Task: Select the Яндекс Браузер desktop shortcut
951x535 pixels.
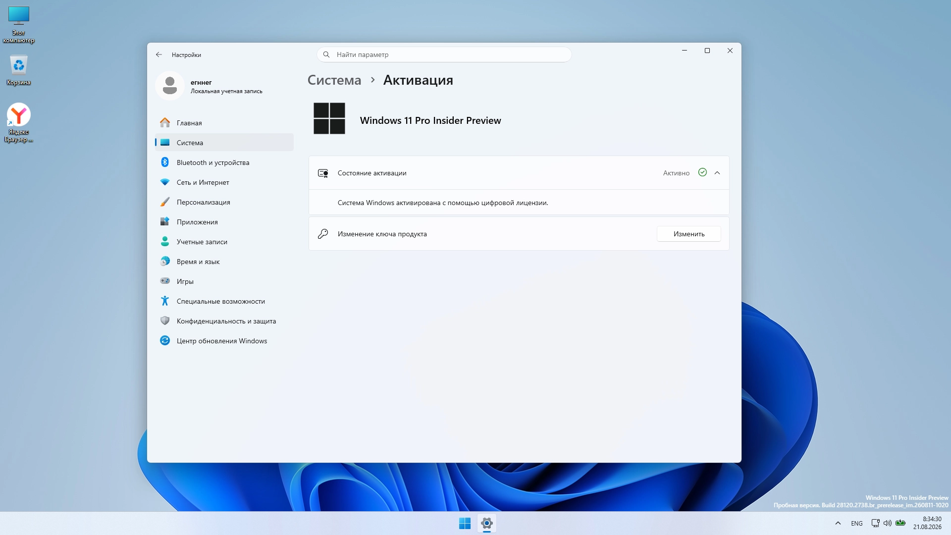Action: [19, 123]
